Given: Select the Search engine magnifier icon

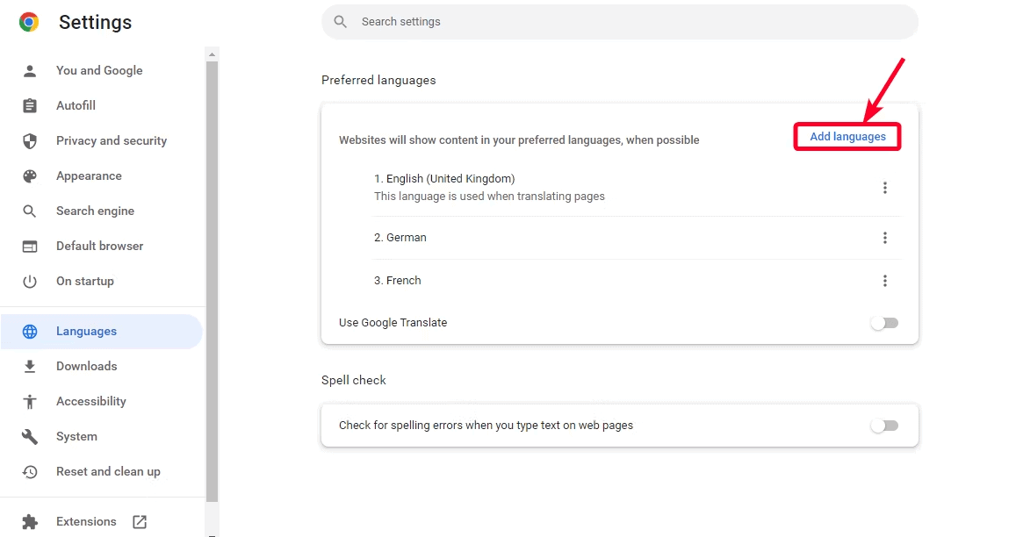Looking at the screenshot, I should [x=31, y=211].
